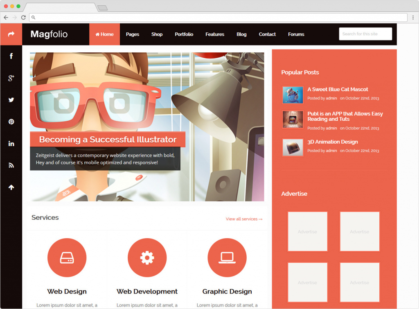Open the Portfolio menu item

(x=184, y=34)
